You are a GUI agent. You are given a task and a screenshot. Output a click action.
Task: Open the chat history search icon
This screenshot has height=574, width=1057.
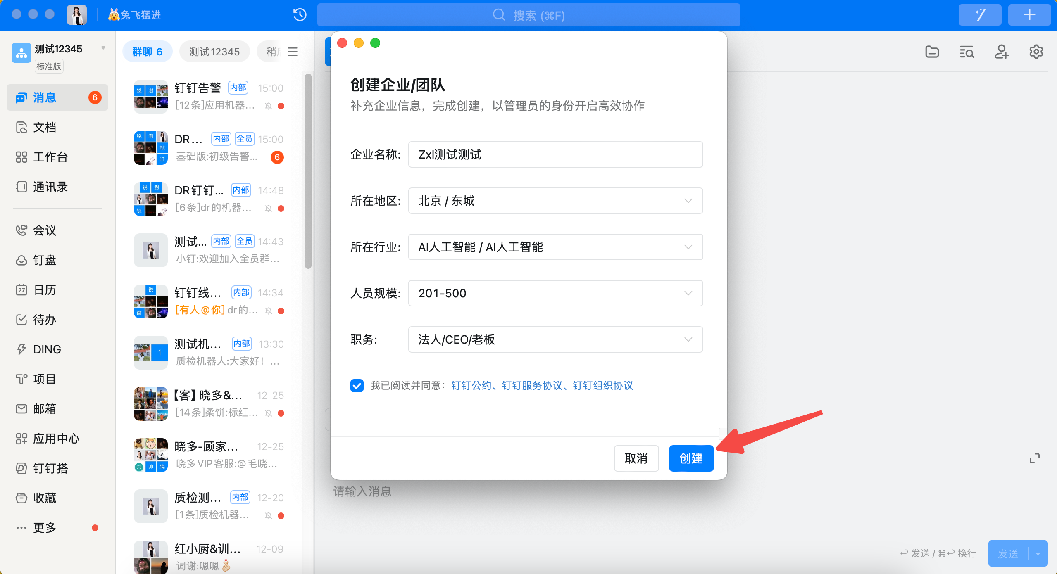967,52
